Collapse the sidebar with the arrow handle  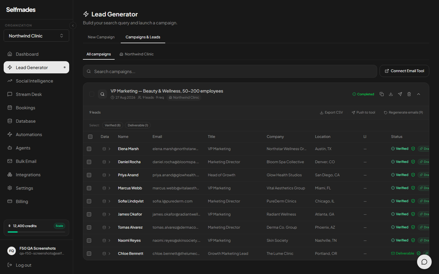click(73, 26)
